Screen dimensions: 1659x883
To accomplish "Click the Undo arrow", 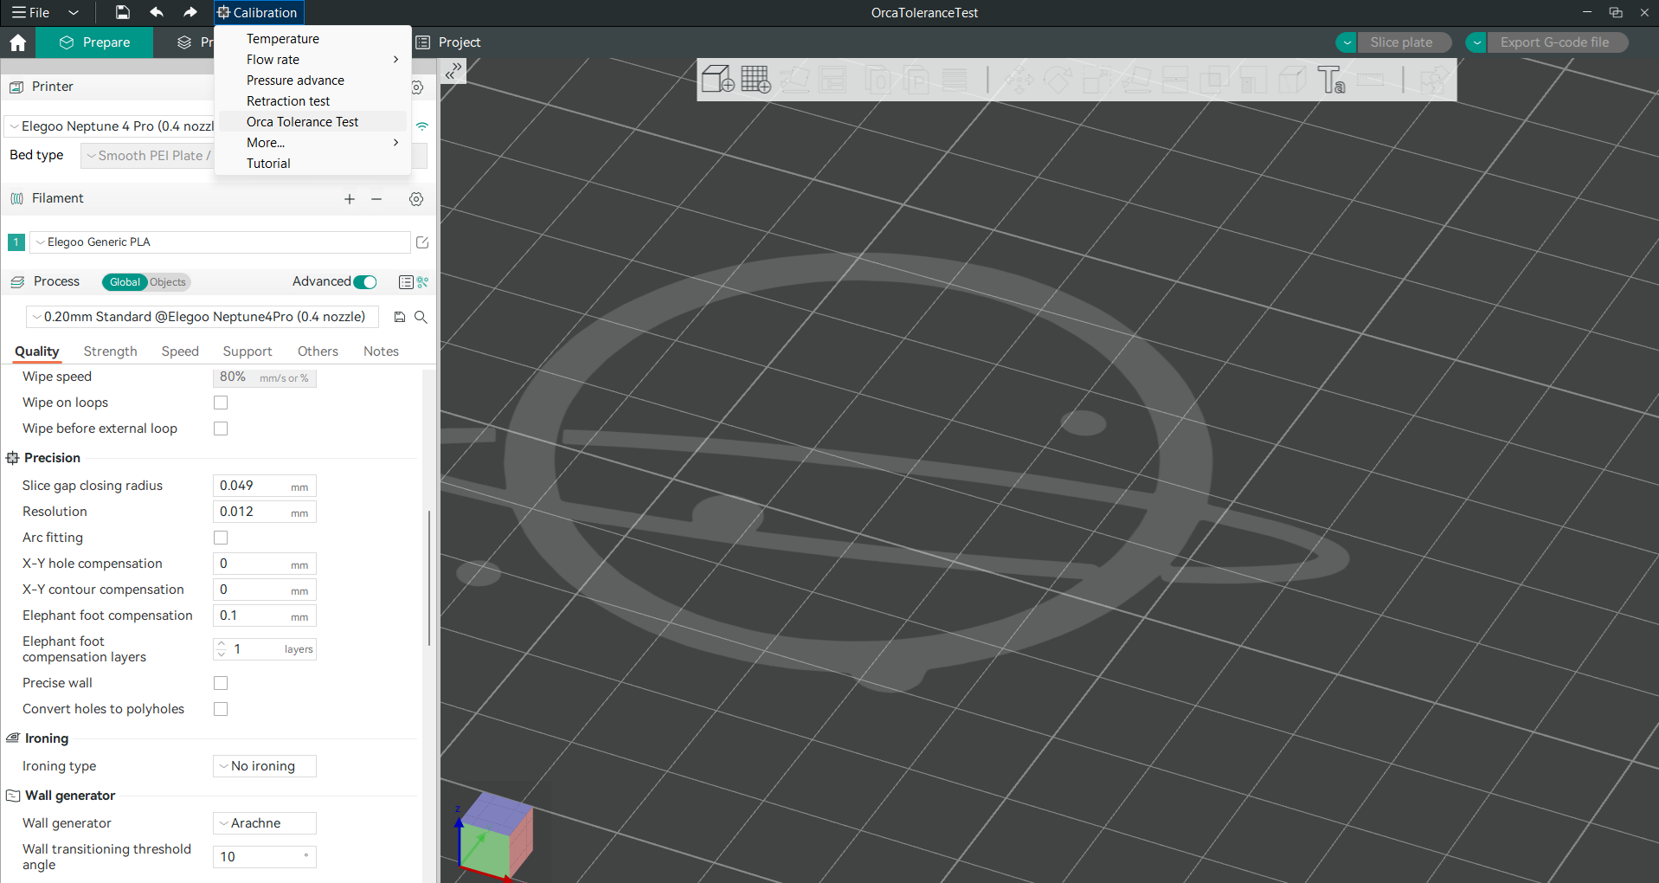I will 157,12.
